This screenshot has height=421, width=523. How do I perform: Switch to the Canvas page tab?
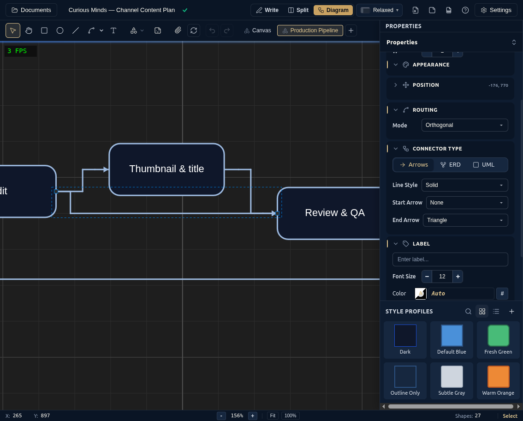tap(257, 30)
